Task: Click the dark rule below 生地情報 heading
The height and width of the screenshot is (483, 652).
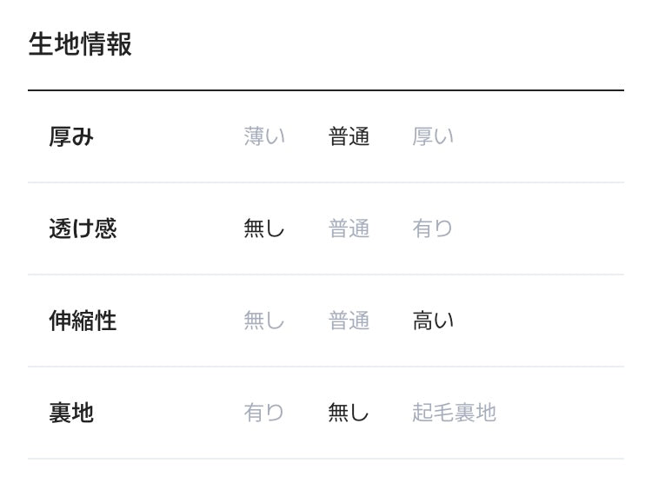Action: 326,90
